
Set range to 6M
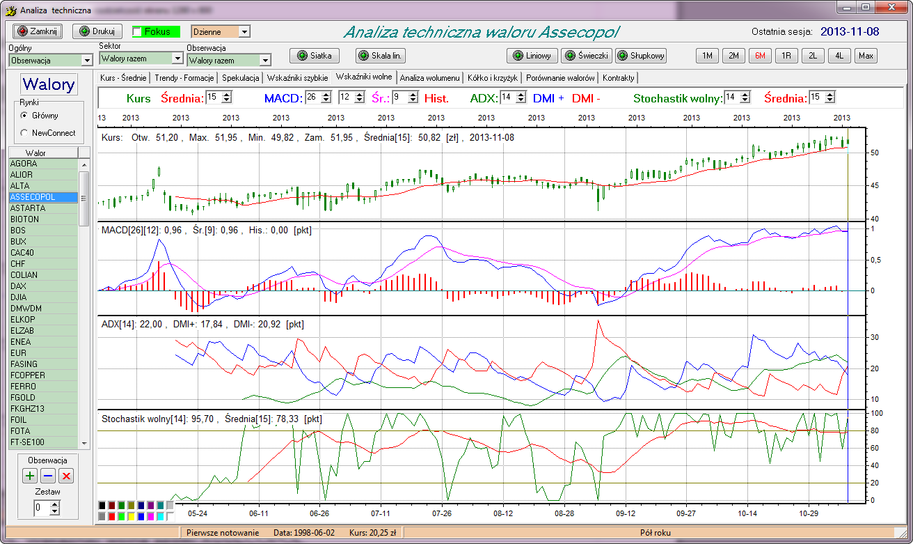(x=760, y=56)
